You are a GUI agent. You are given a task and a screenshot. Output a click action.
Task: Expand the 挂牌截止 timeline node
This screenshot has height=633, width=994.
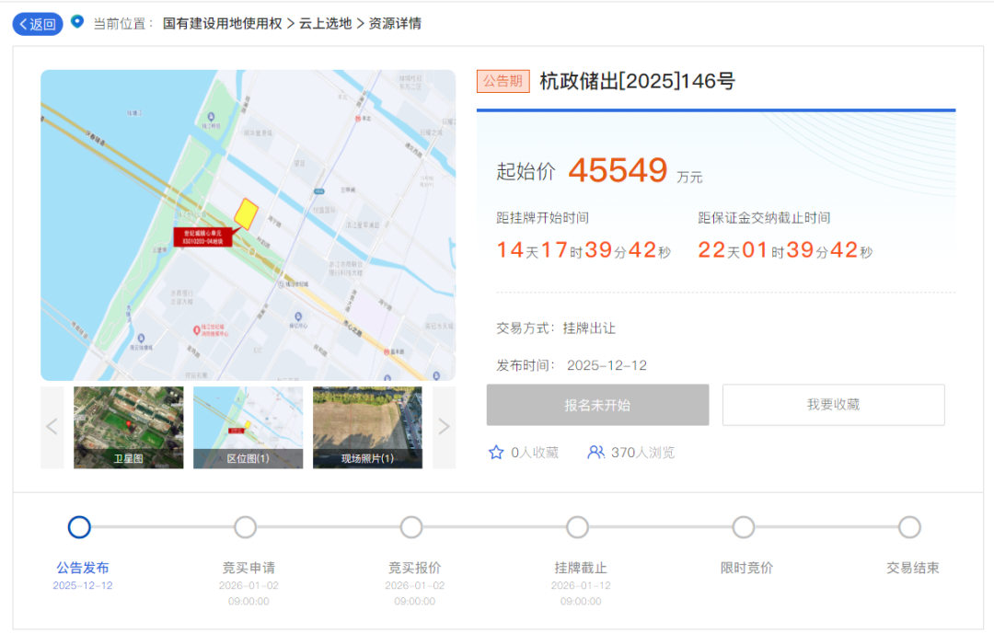point(577,527)
